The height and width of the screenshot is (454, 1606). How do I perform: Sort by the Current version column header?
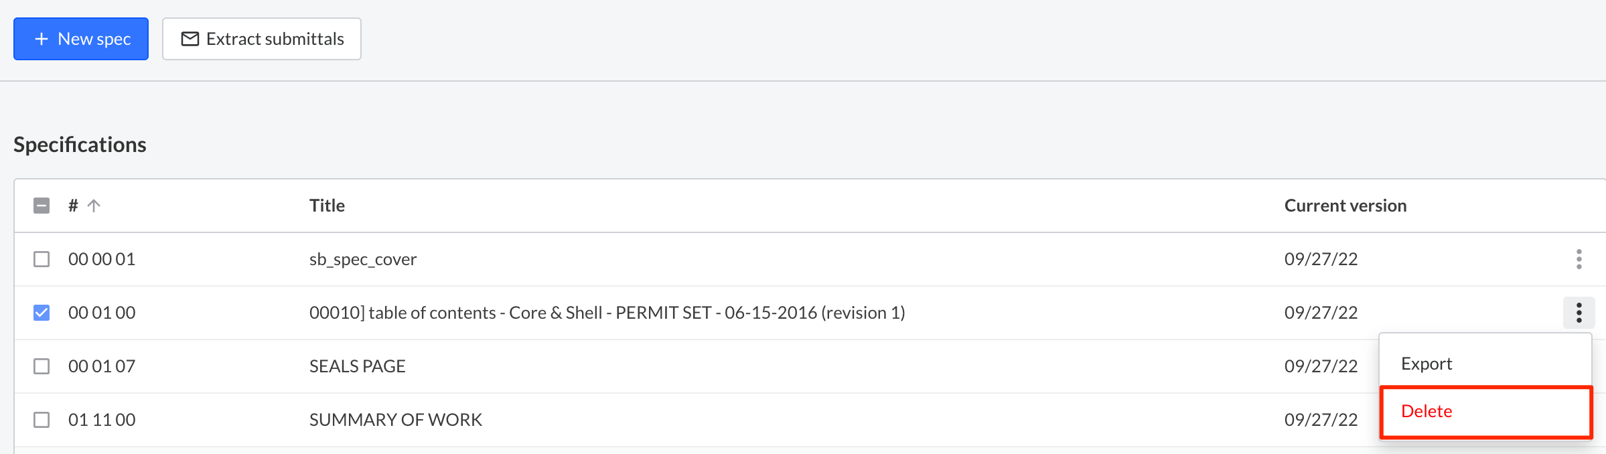[1345, 206]
